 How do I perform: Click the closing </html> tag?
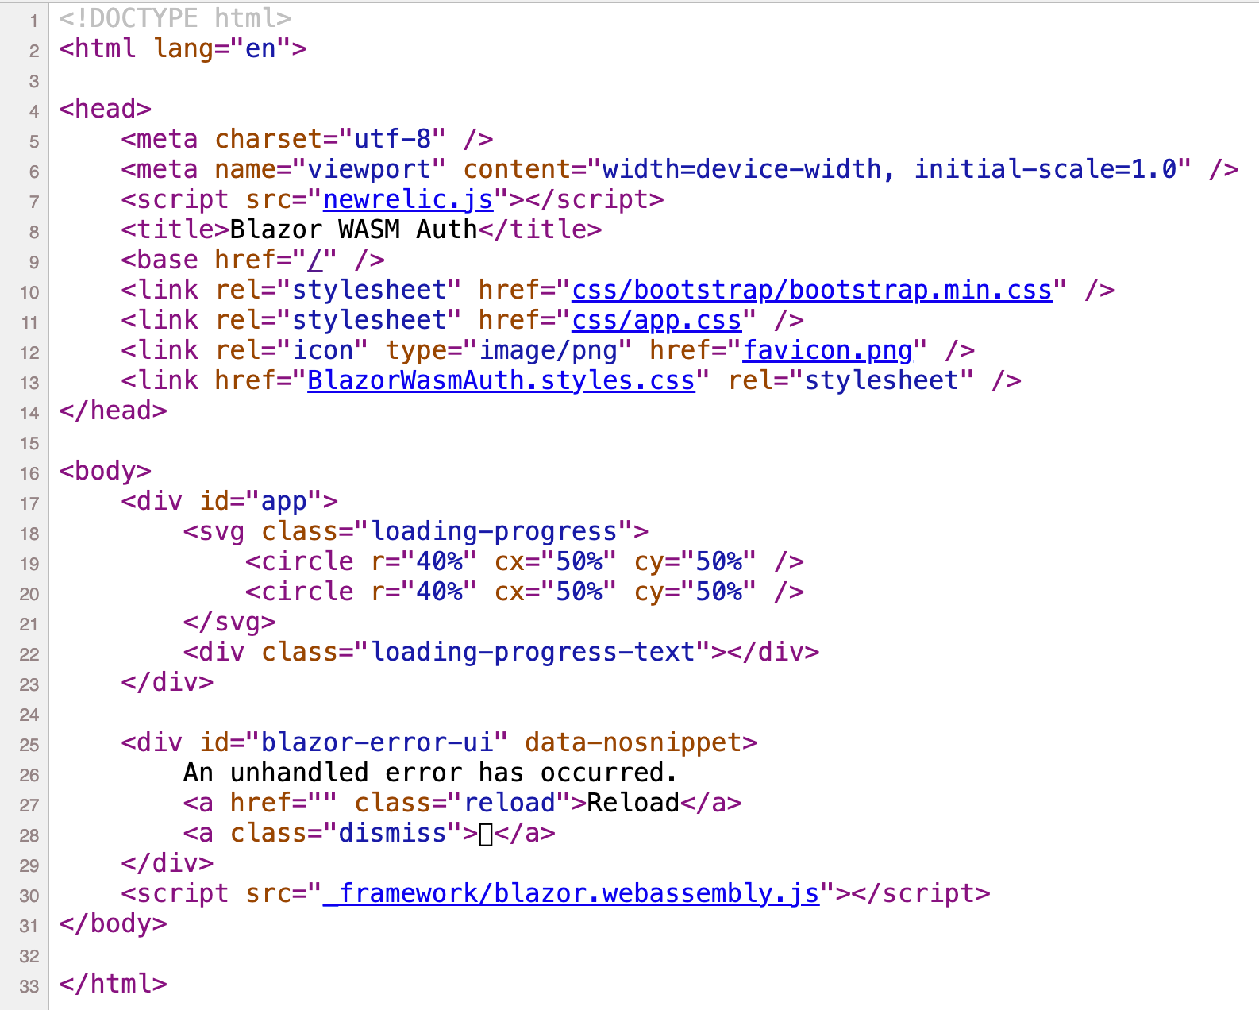click(113, 984)
